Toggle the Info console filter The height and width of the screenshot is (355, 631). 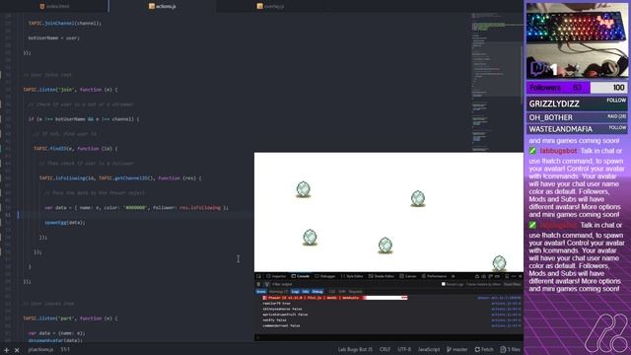click(x=306, y=292)
